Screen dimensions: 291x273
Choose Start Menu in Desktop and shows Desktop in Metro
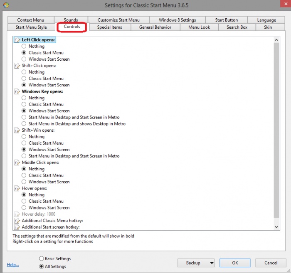pos(24,124)
